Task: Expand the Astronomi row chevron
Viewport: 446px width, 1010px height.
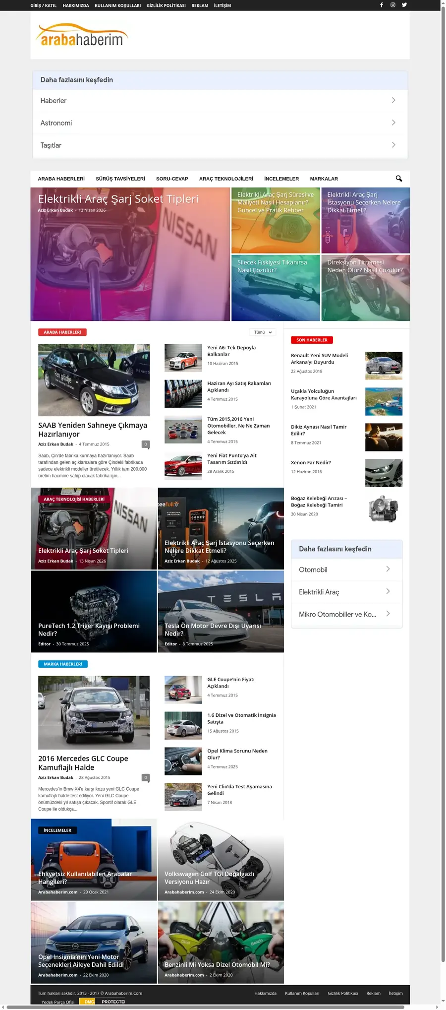Action: coord(393,123)
